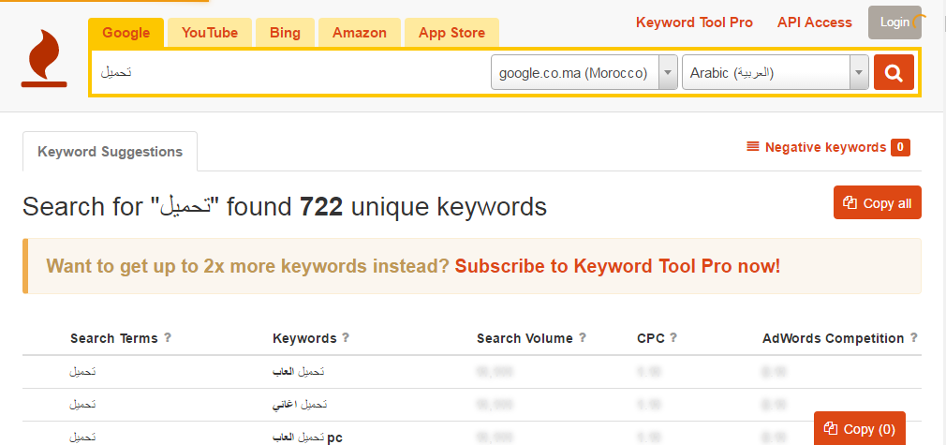Viewport: 946px width, 445px height.
Task: Open the Keyword Tool Pro link
Action: click(694, 22)
